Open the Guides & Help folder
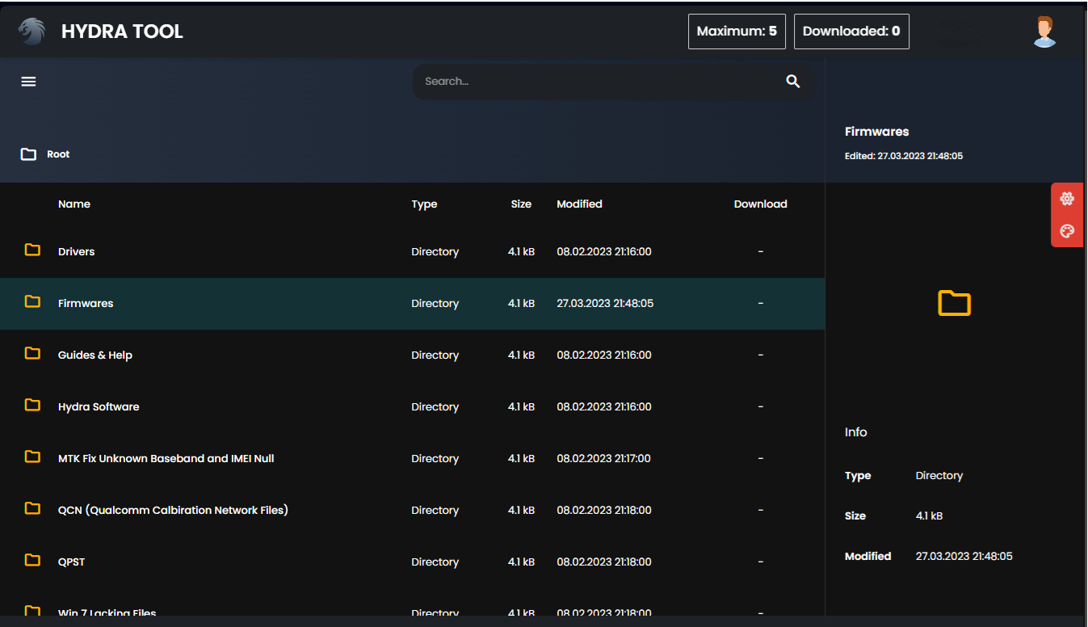The height and width of the screenshot is (627, 1088). click(95, 356)
